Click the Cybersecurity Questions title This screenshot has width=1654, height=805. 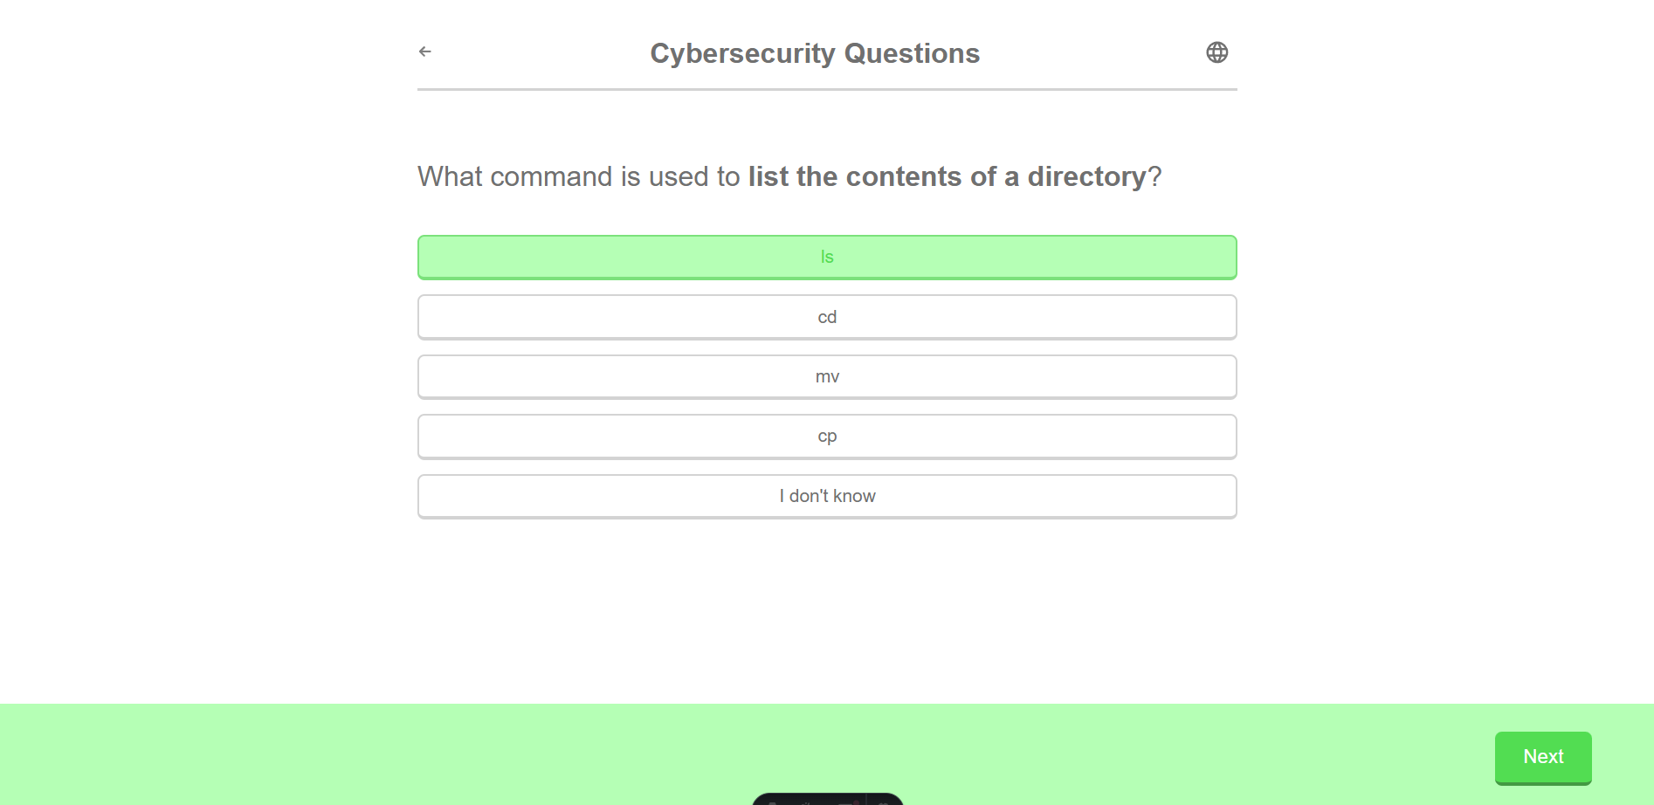pyautogui.click(x=814, y=53)
